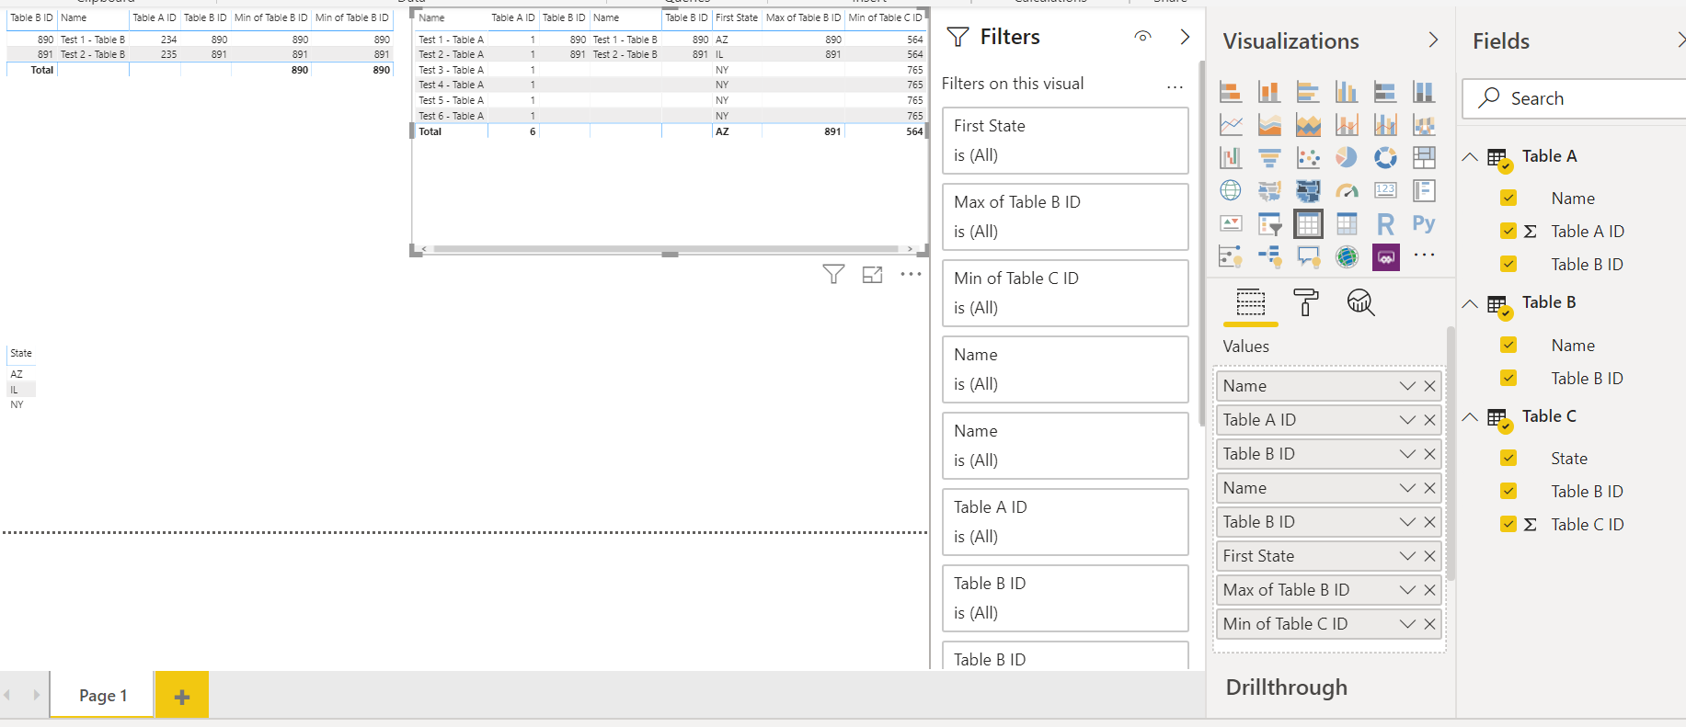Screen dimensions: 1686x727
Task: Pick the Matrix visualization icon
Action: [x=1347, y=223]
